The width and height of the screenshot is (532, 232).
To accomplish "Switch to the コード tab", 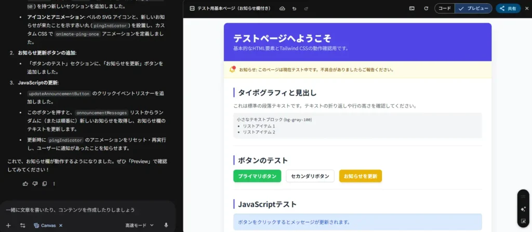I will click(445, 8).
